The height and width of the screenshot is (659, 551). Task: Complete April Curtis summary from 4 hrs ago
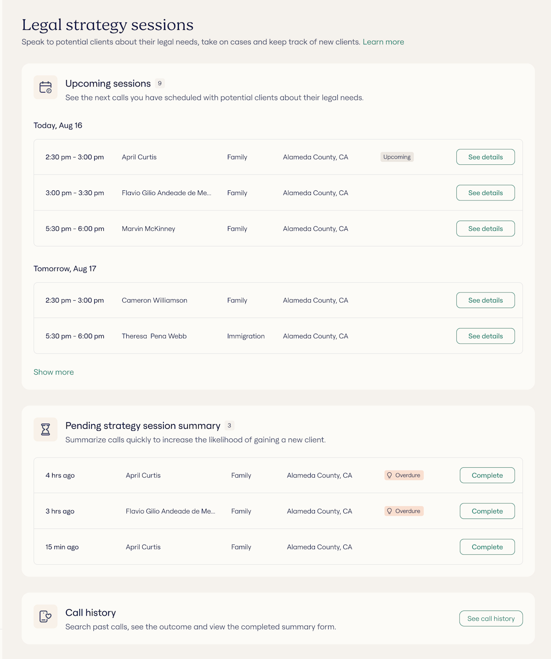click(487, 475)
